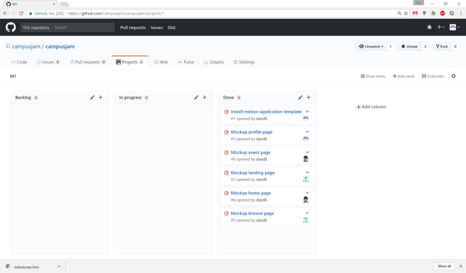Open milestones.htm download options arrow
This screenshot has width=466, height=273.
(59, 267)
